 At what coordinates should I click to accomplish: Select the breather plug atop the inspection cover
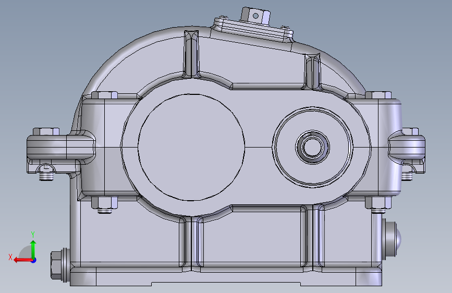click(x=255, y=16)
